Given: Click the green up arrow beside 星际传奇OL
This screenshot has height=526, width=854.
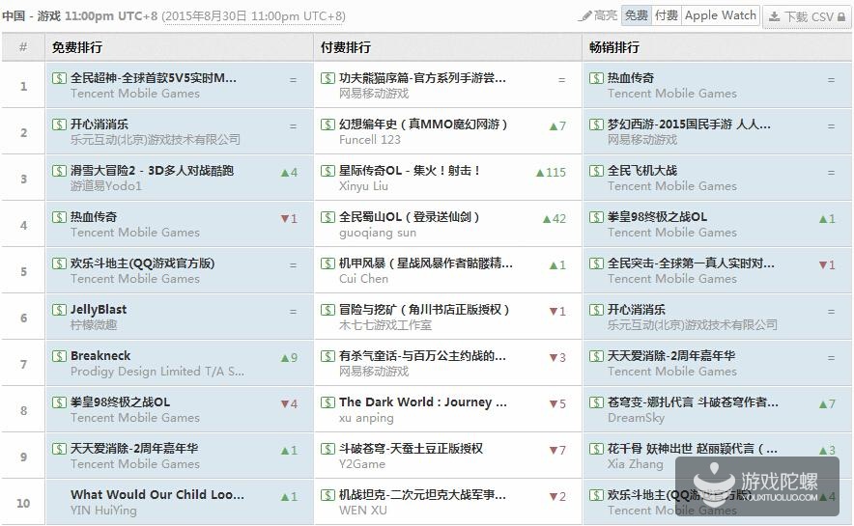Looking at the screenshot, I should pyautogui.click(x=541, y=173).
